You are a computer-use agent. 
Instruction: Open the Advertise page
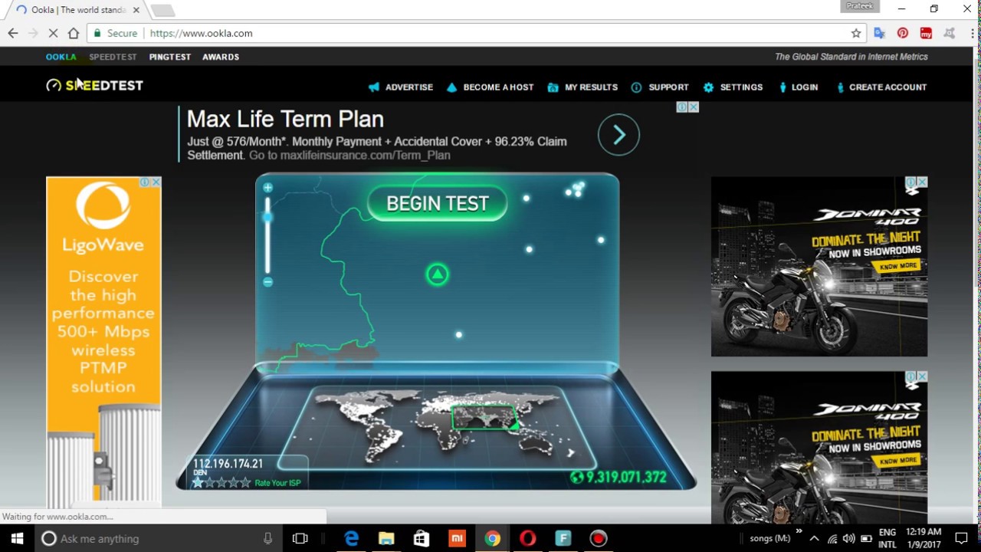409,87
